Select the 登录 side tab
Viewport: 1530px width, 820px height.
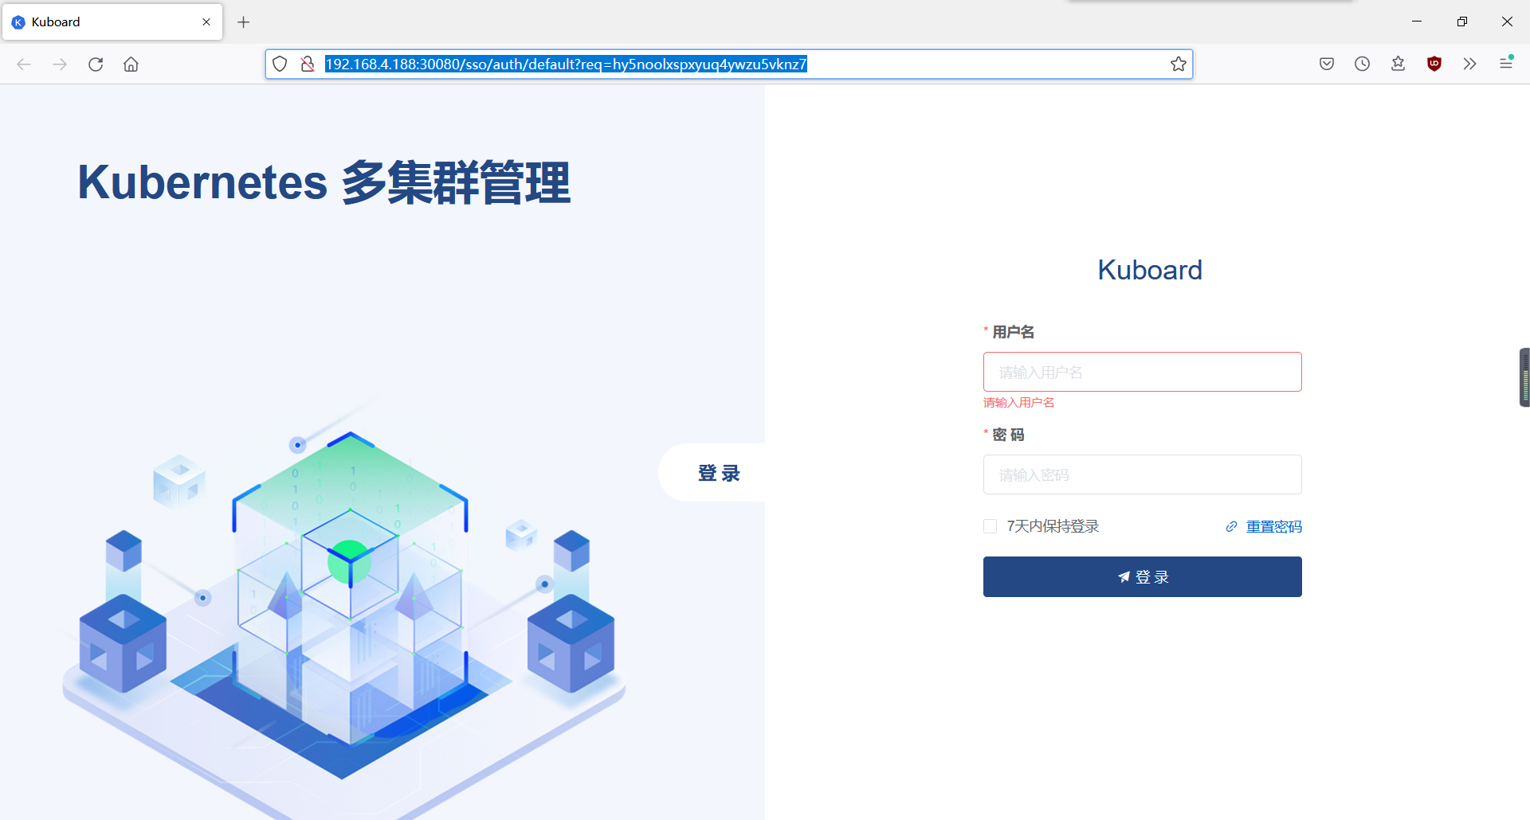713,473
